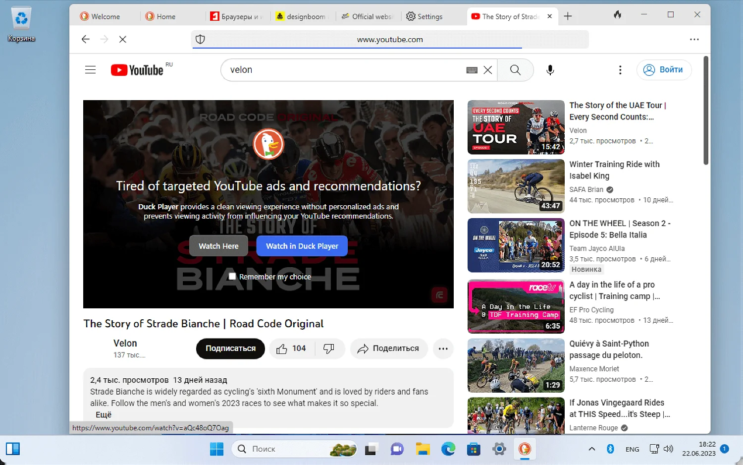
Task: Switch to the Settings tab
Action: pos(425,16)
